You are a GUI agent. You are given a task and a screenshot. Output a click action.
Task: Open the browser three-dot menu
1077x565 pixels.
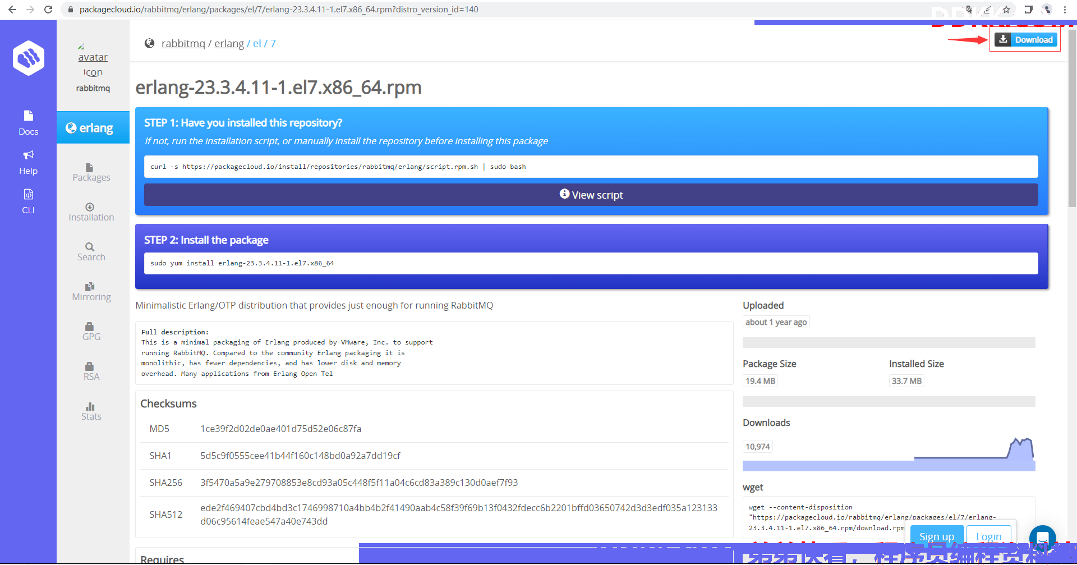coord(1065,10)
